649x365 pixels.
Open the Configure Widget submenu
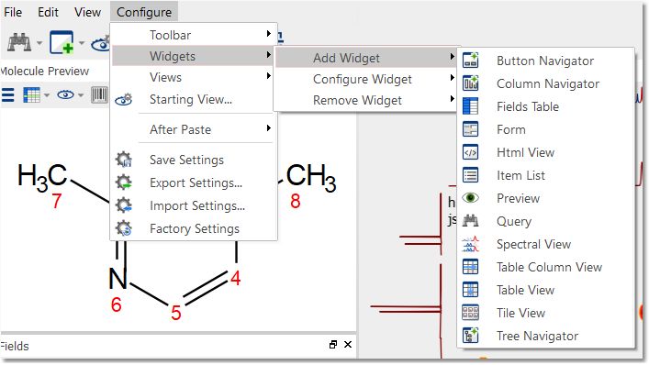click(364, 79)
